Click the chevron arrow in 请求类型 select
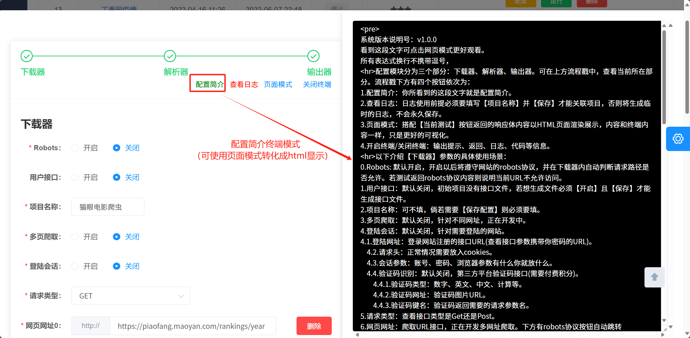Viewport: 690px width, 338px height. [x=181, y=296]
